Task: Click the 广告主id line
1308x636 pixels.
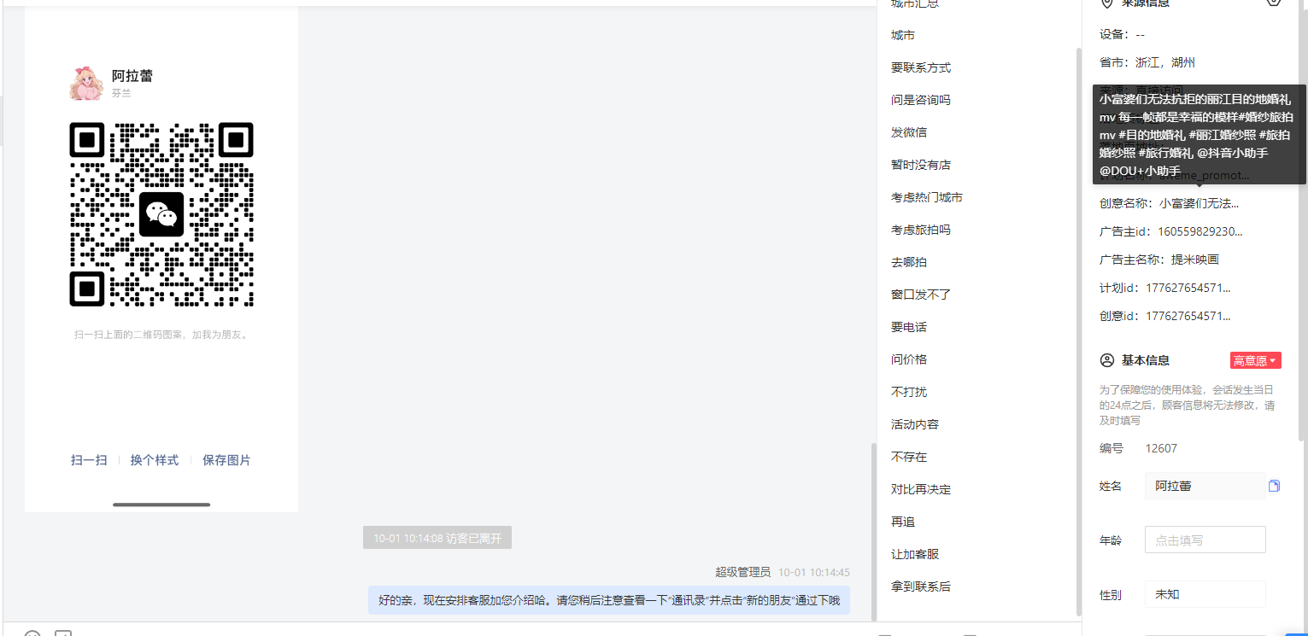Action: 1171,231
